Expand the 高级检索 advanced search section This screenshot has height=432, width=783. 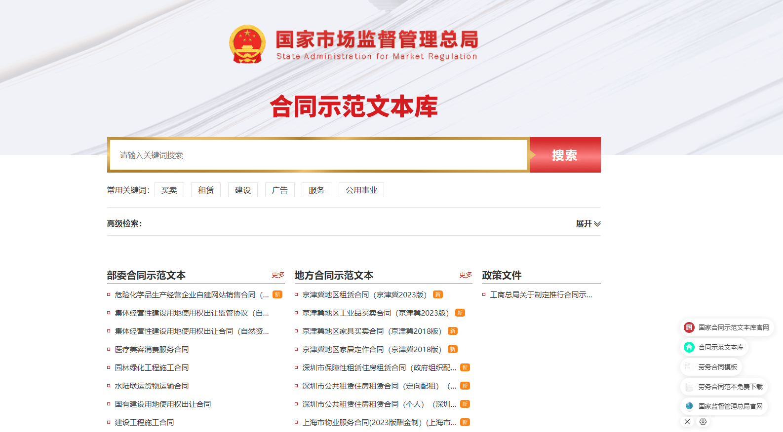click(x=588, y=224)
